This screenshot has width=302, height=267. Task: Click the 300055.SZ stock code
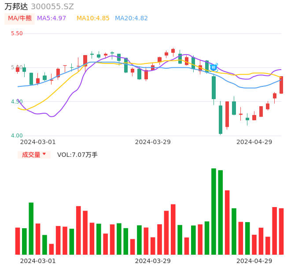(52, 7)
